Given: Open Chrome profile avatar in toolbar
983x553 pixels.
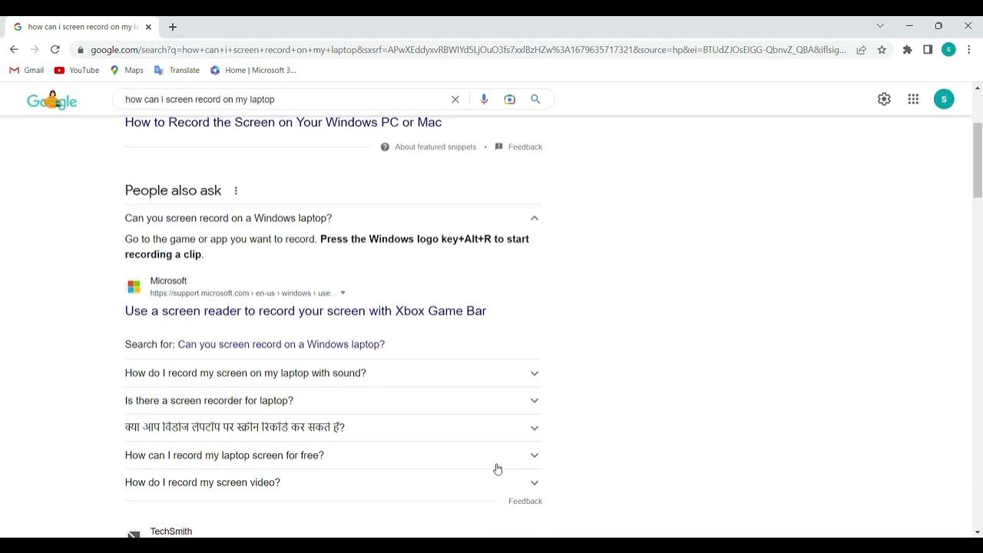Looking at the screenshot, I should pos(948,50).
